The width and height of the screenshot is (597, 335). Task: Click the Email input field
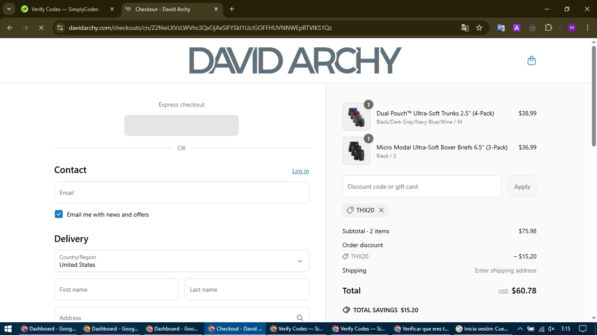pyautogui.click(x=181, y=193)
